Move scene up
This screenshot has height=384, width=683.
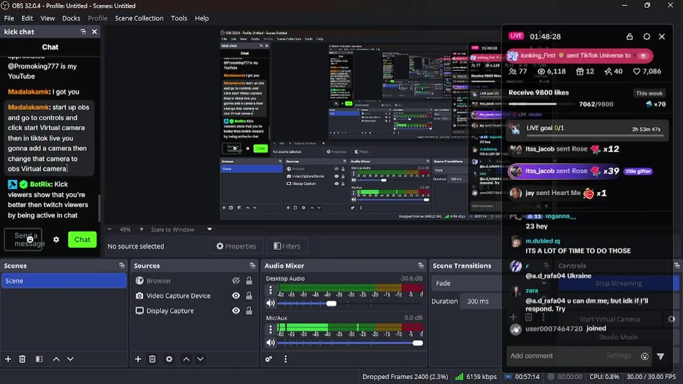(56, 359)
